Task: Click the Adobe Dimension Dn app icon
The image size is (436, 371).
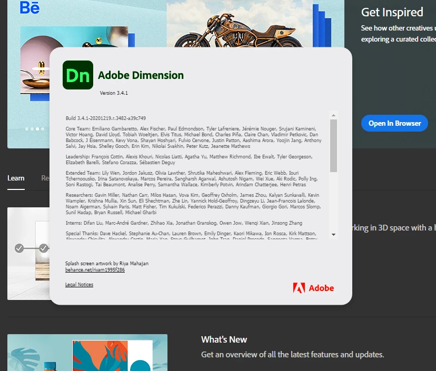Action: pyautogui.click(x=78, y=75)
